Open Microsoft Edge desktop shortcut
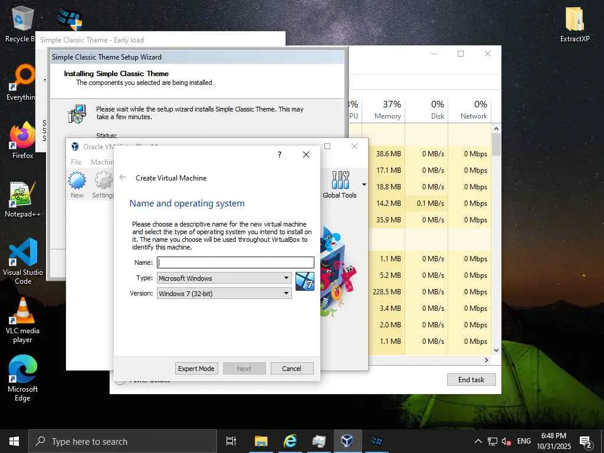Image resolution: width=604 pixels, height=453 pixels. (23, 379)
